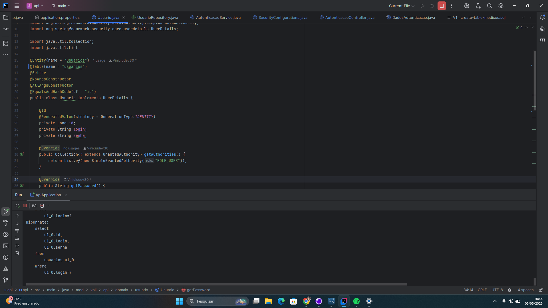Open the Current File run configuration dropdown
Image resolution: width=548 pixels, height=308 pixels.
(402, 6)
